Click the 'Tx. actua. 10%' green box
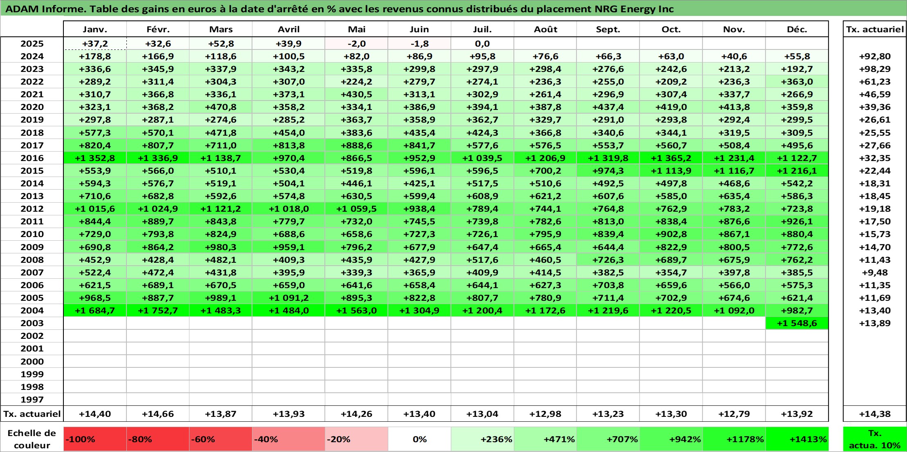The height and width of the screenshot is (452, 907). click(875, 439)
